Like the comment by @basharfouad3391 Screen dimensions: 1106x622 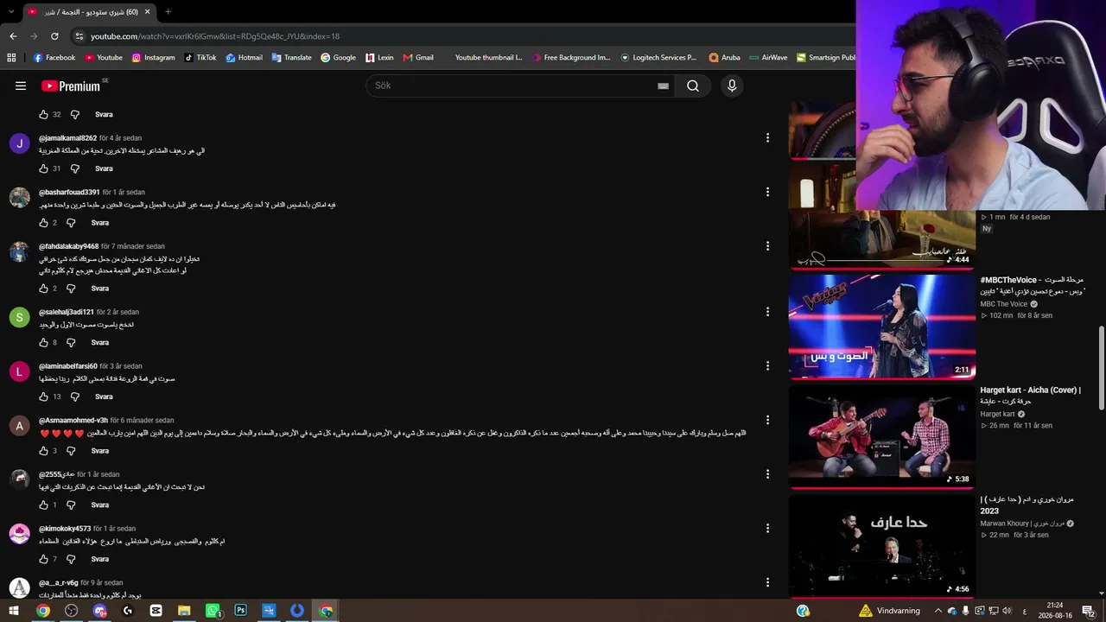pyautogui.click(x=43, y=223)
